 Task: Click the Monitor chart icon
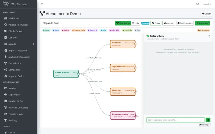(x=5, y=88)
